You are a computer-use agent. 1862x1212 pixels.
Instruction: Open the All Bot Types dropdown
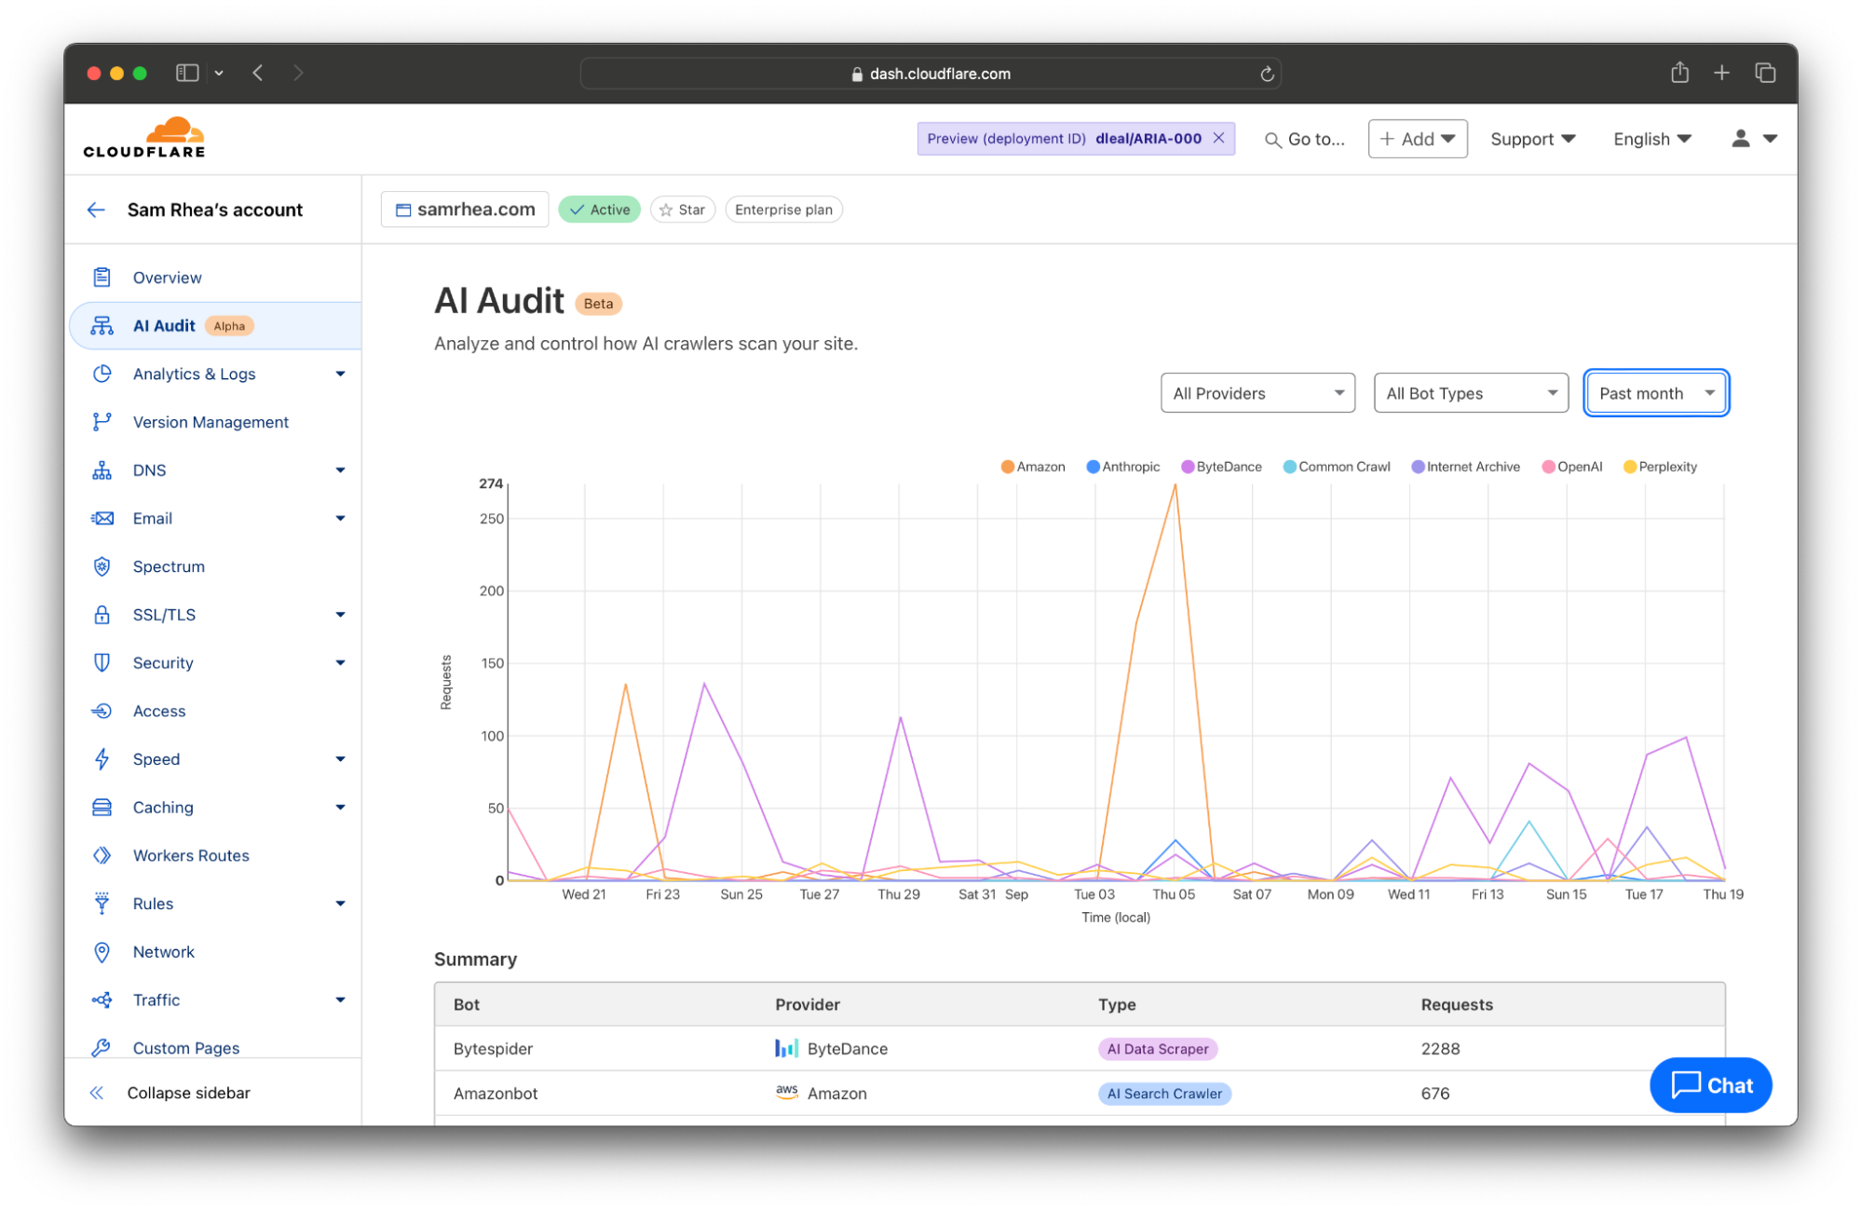tap(1468, 393)
